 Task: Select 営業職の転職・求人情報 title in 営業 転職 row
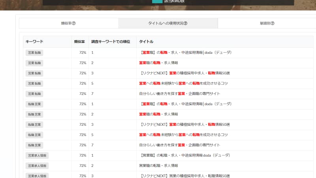pyautogui.click(x=158, y=63)
